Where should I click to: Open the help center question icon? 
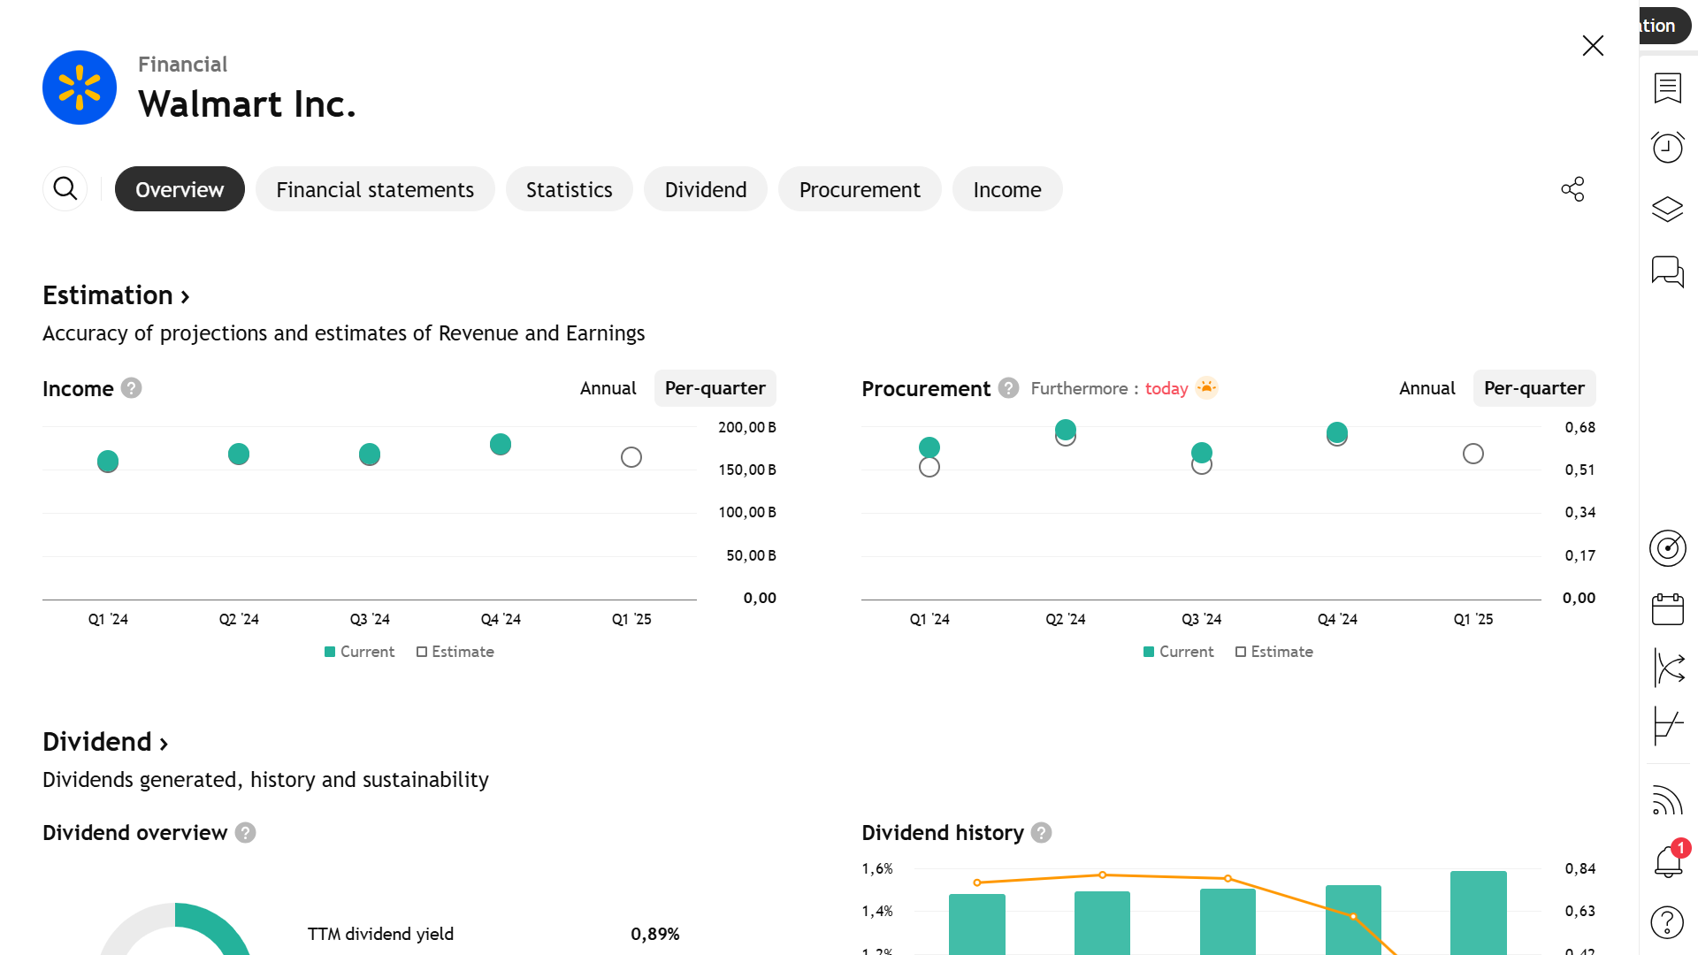pos(1668,922)
